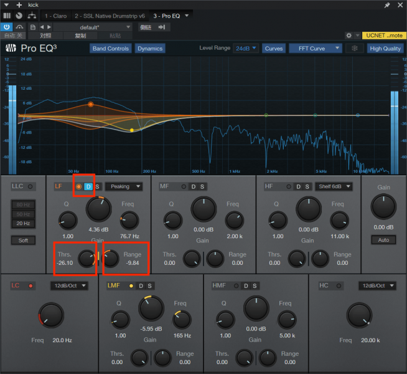Click the UCNET remote label
Image resolution: width=407 pixels, height=374 pixels.
click(384, 36)
